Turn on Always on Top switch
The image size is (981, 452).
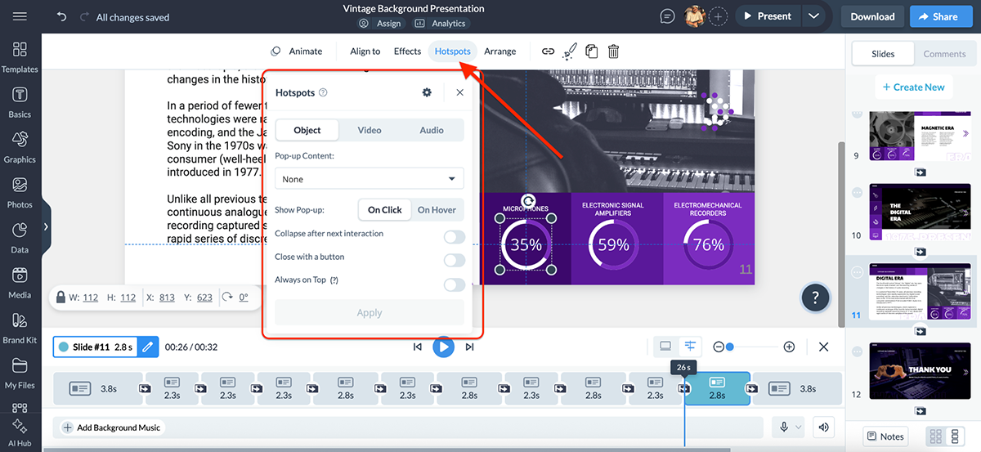pos(454,284)
